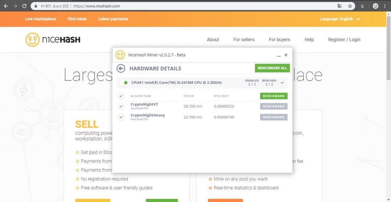The image size is (391, 202).
Task: Uncheck the CryptoNightV7 algorithm checkbox
Action: coord(121,106)
